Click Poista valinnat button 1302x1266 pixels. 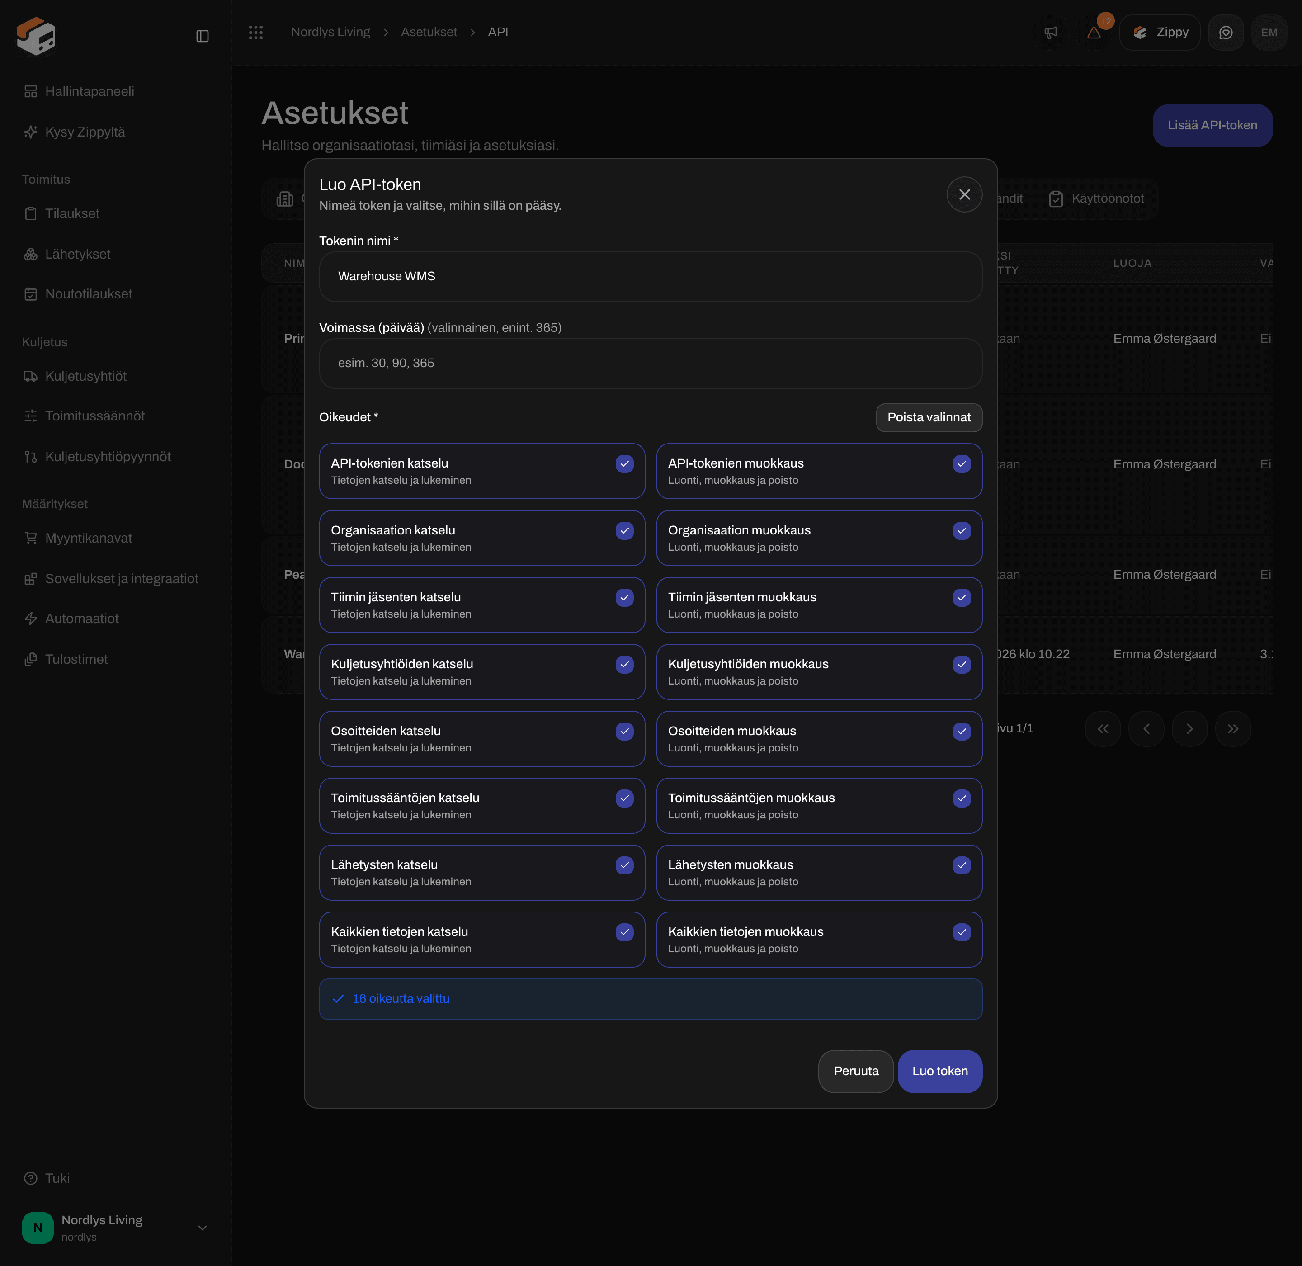tap(929, 418)
